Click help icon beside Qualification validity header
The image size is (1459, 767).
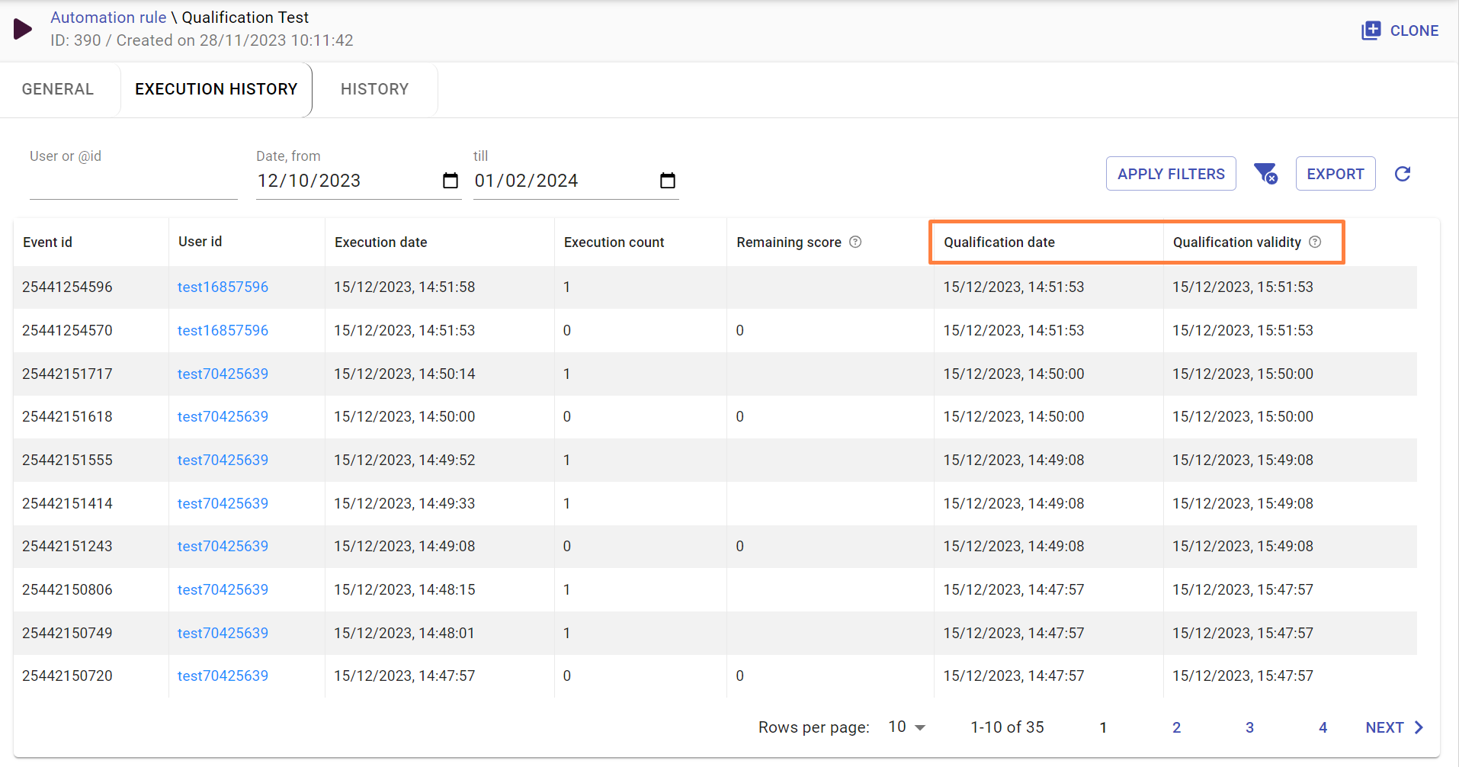click(1315, 242)
